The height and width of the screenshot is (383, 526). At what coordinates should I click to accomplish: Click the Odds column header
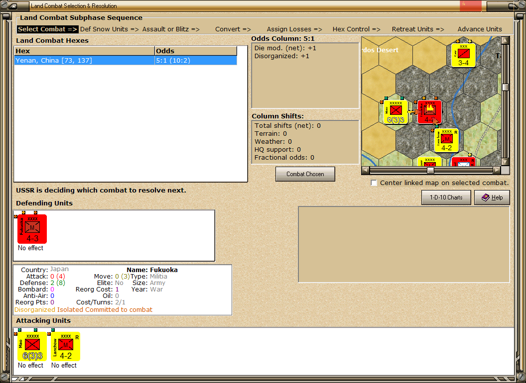click(196, 51)
